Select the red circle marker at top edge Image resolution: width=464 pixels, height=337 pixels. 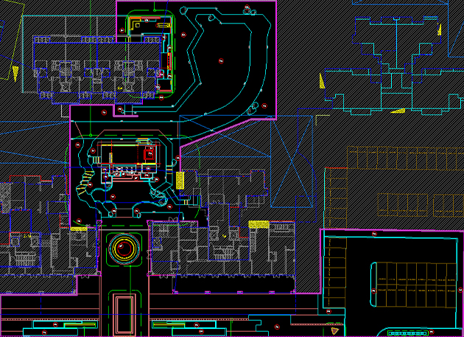(x=247, y=8)
